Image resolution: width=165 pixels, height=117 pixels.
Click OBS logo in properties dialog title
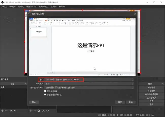(30, 14)
